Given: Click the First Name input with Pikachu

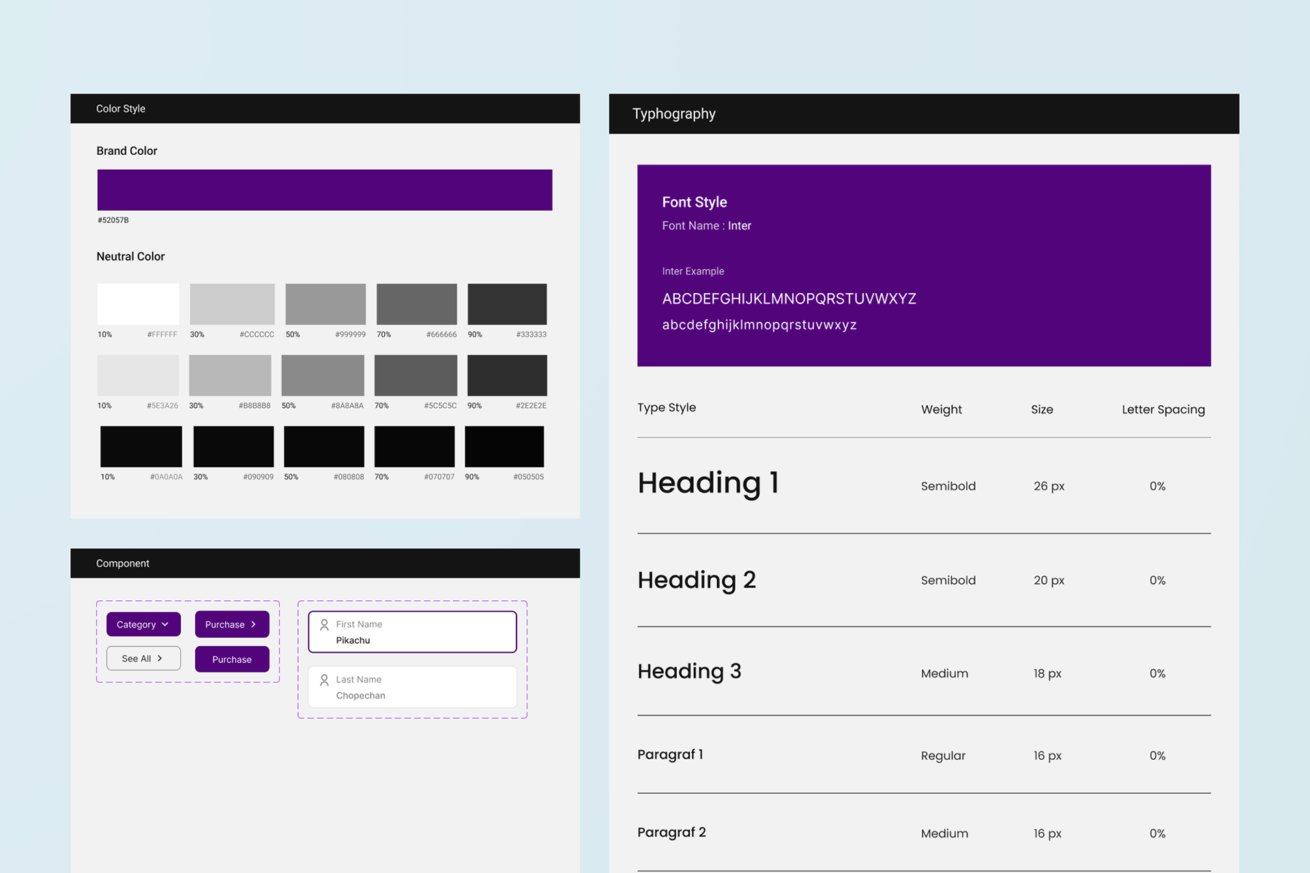Looking at the screenshot, I should click(x=412, y=632).
